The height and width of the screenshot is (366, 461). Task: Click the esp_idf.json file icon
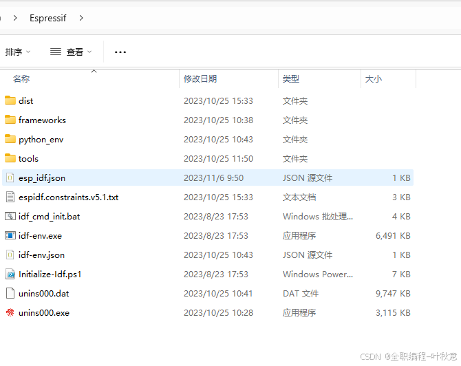10,177
